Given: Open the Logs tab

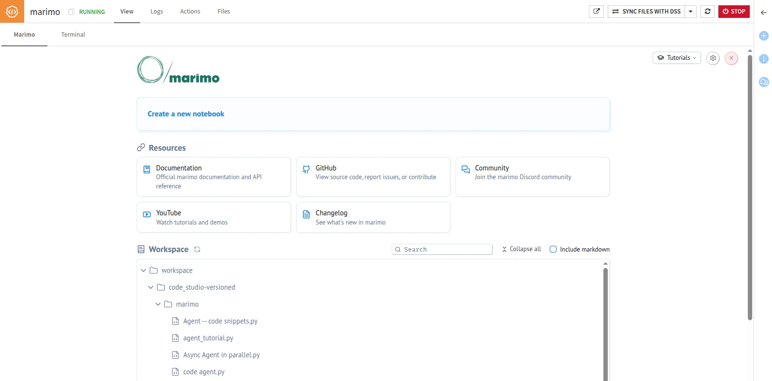Looking at the screenshot, I should point(157,12).
